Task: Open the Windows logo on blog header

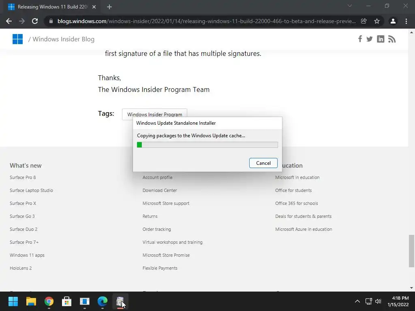Action: pyautogui.click(x=18, y=39)
